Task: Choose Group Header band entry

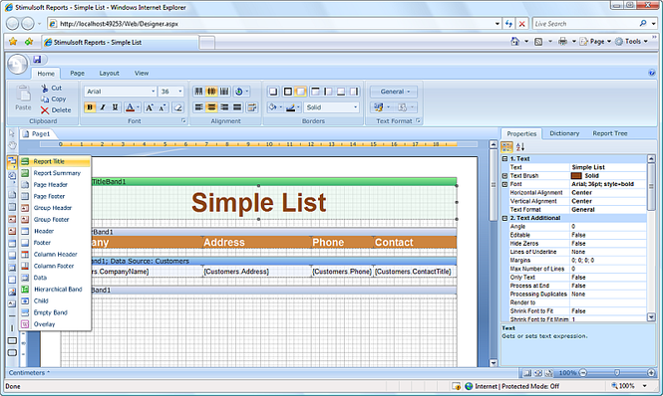Action: [x=55, y=208]
